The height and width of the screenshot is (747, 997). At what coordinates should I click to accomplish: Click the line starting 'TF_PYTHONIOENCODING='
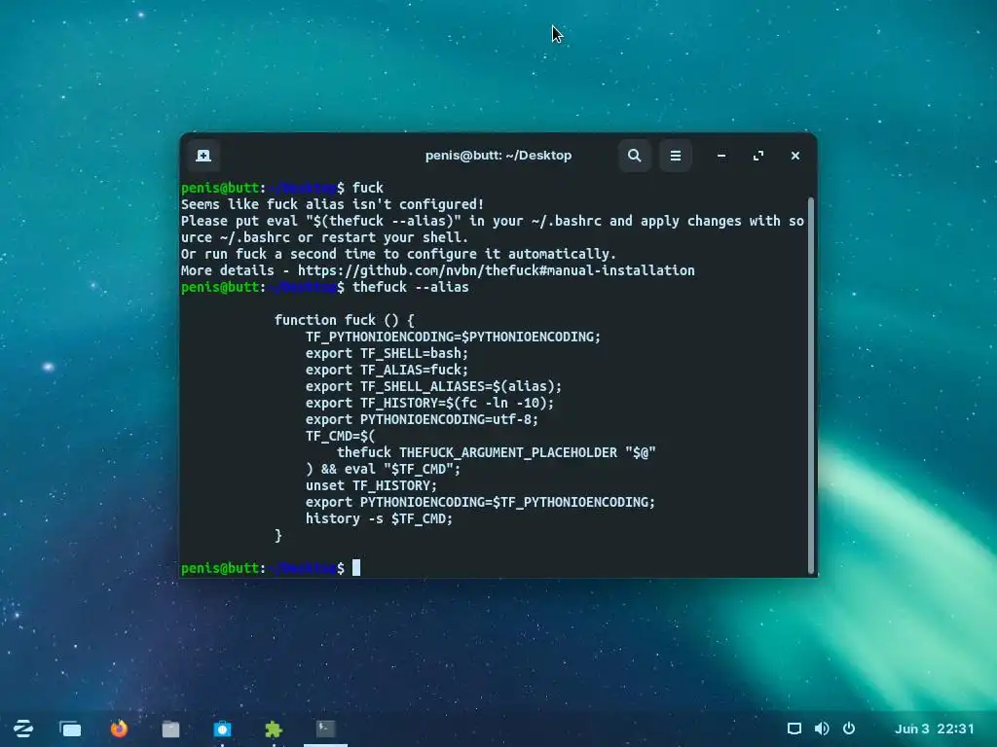pyautogui.click(x=453, y=337)
